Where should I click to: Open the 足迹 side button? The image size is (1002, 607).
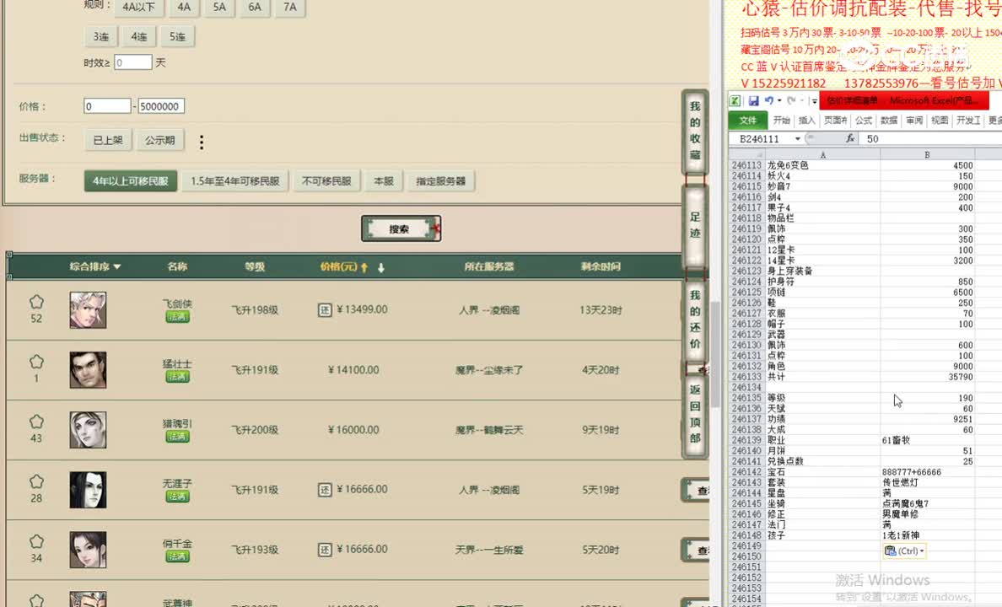click(695, 225)
